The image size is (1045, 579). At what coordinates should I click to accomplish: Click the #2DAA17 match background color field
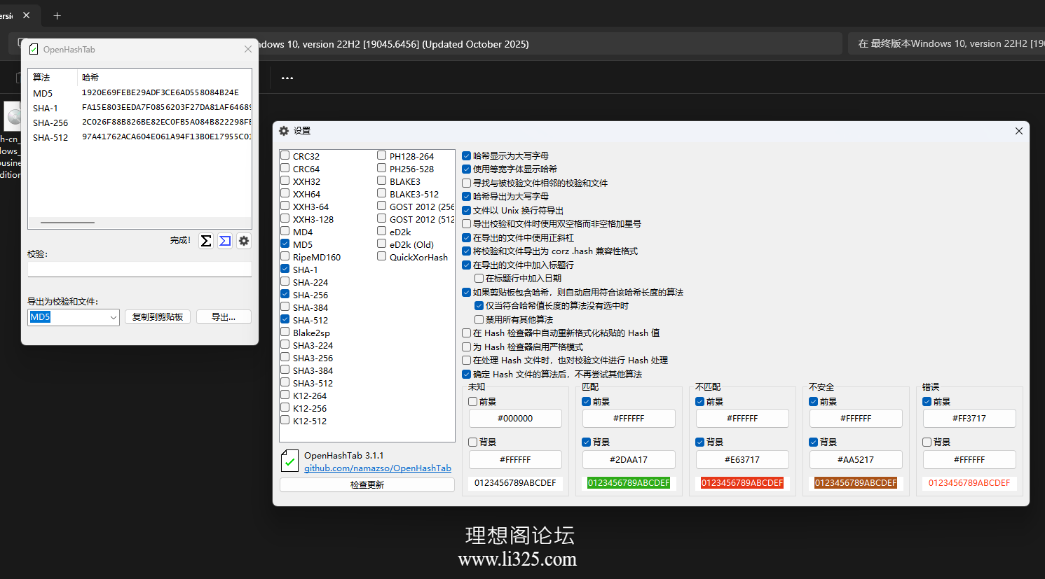tap(629, 459)
